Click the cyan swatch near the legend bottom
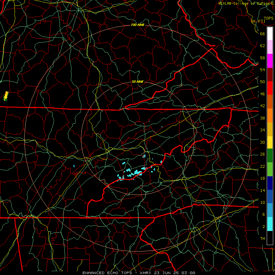 (270, 224)
